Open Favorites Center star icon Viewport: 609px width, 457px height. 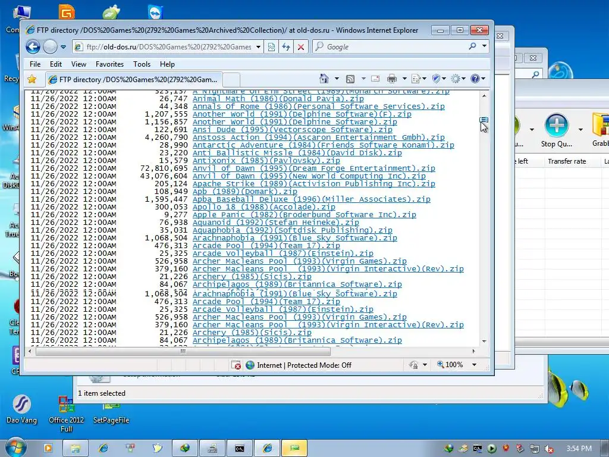(32, 79)
